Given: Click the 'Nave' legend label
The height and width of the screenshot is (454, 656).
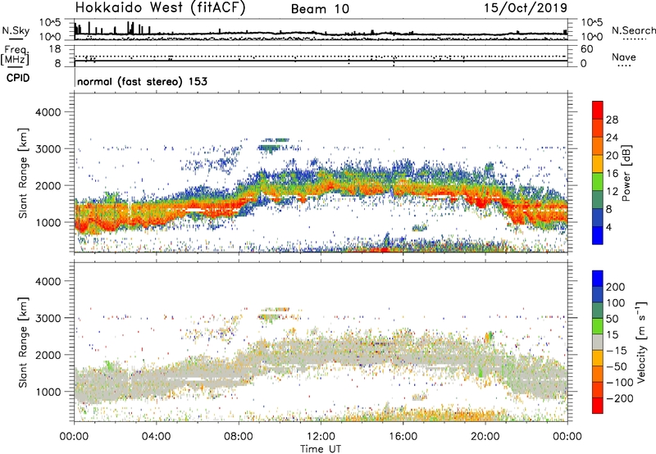Looking at the screenshot, I should tap(624, 57).
